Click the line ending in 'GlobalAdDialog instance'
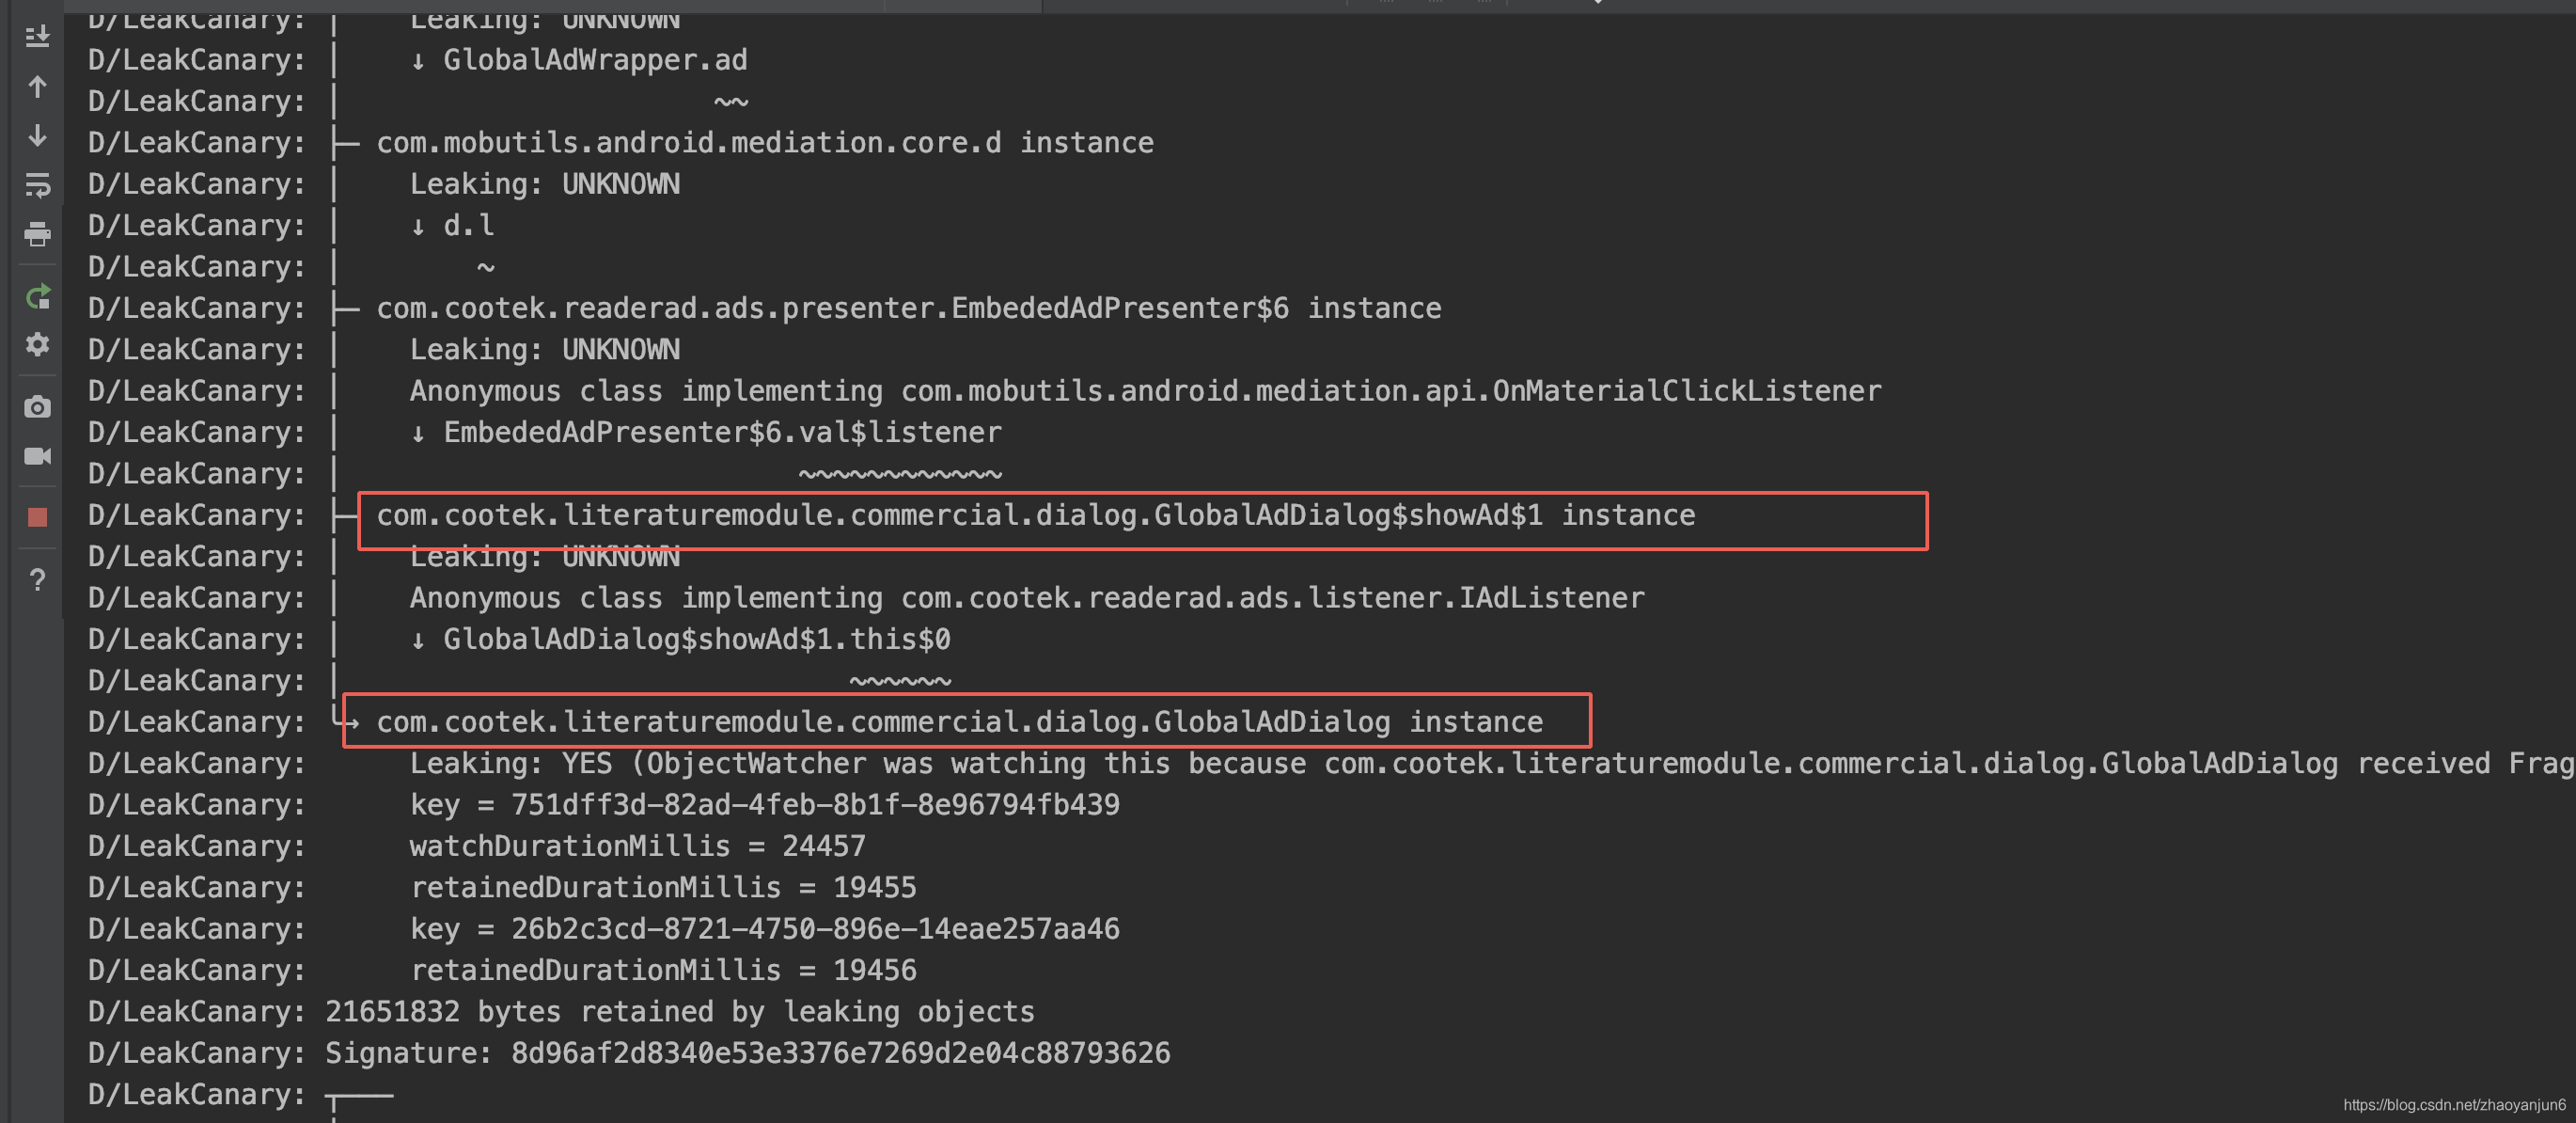The image size is (2576, 1123). pos(959,722)
